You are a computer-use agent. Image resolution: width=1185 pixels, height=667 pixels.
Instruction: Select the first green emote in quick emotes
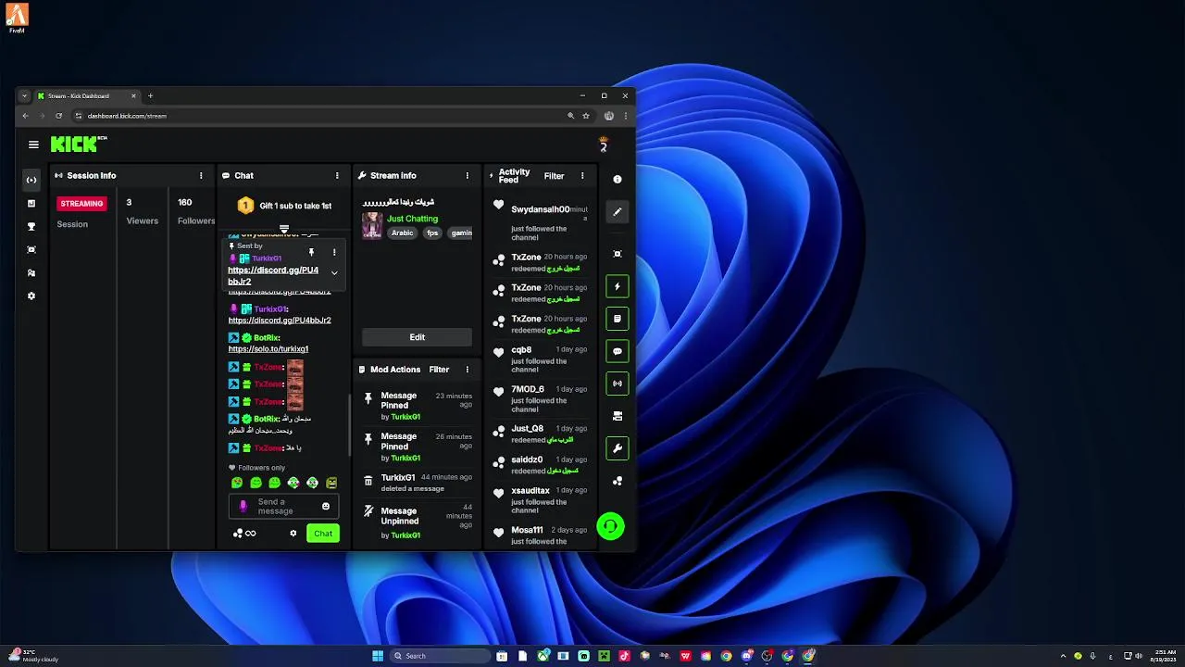(237, 483)
